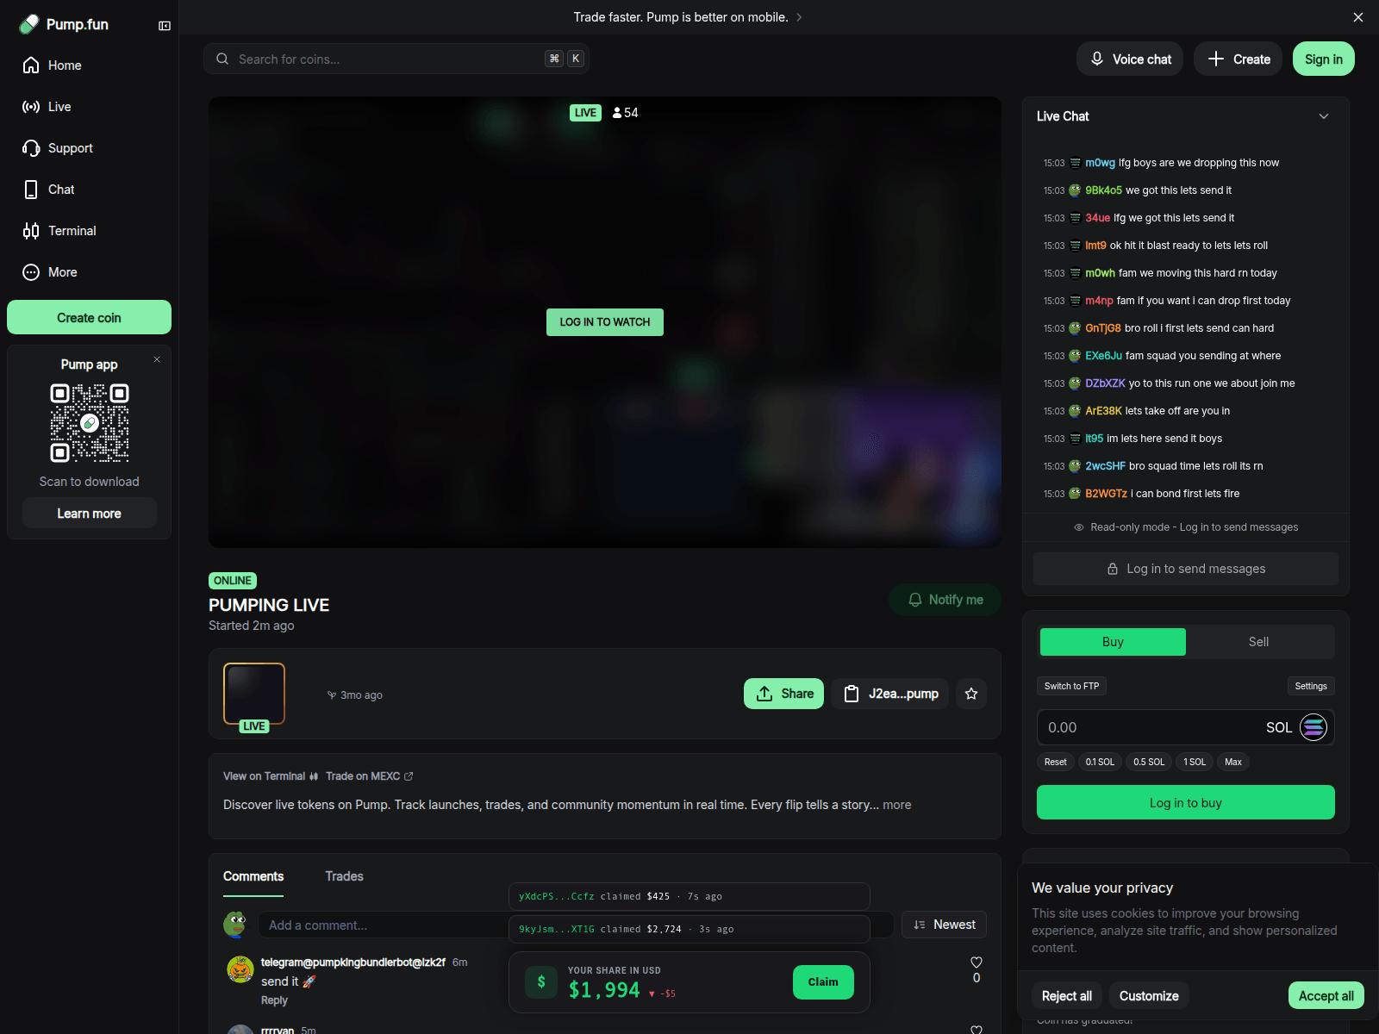1379x1034 pixels.
Task: Click the Claim button
Action: pos(823,982)
